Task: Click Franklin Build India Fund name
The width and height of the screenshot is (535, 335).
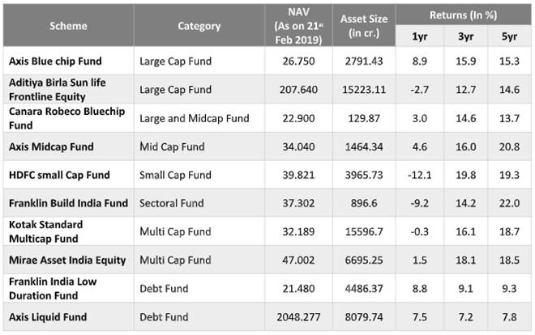Action: tap(62, 203)
